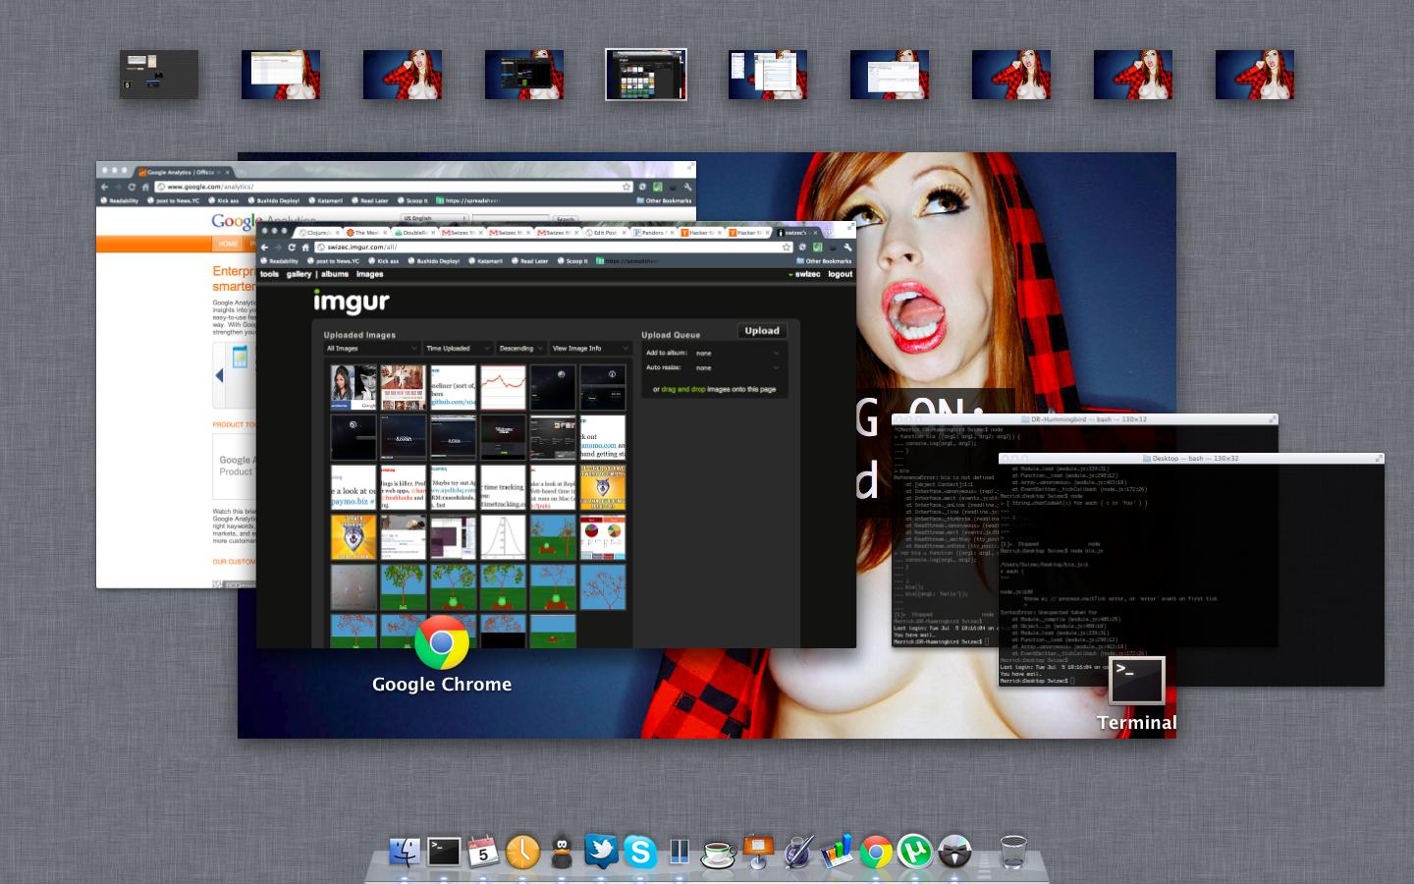
Task: Open the bar chart app in dock
Action: point(837,851)
